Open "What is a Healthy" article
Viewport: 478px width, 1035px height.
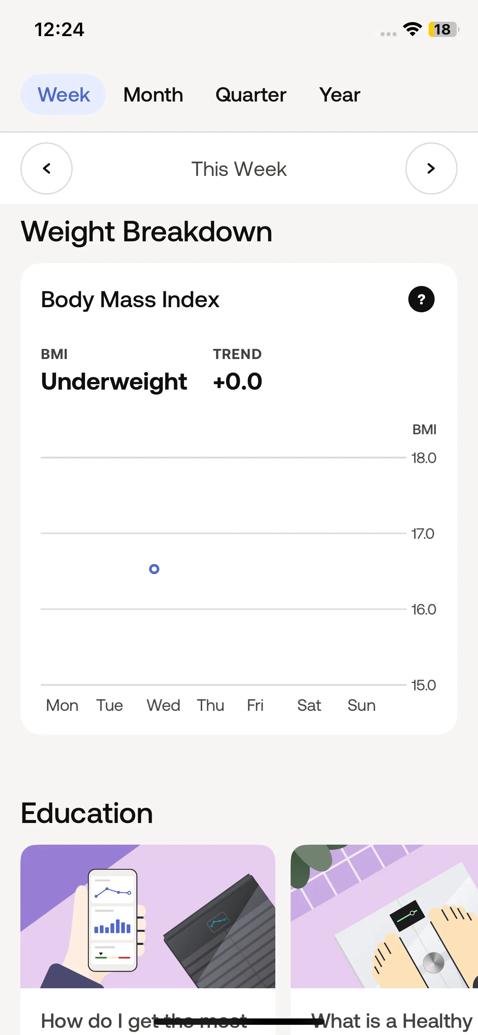click(x=391, y=1021)
